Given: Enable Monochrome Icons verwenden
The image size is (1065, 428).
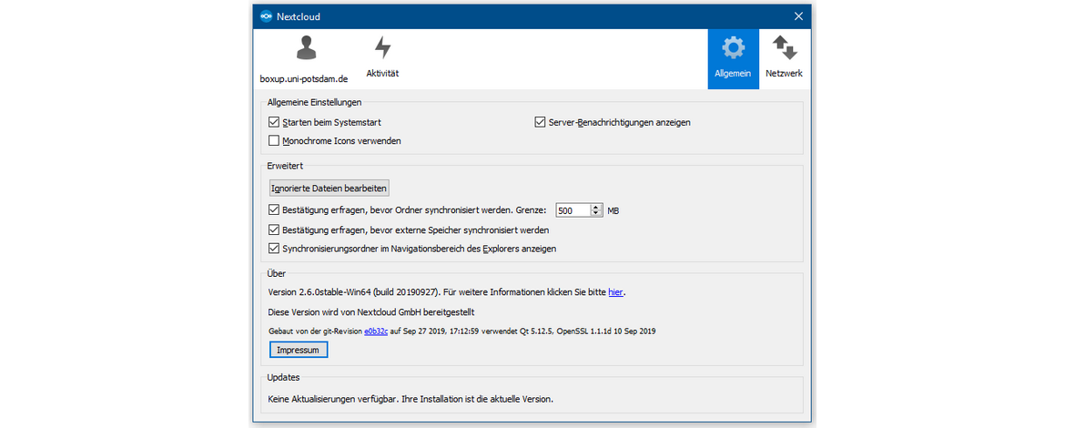Looking at the screenshot, I should [x=274, y=141].
